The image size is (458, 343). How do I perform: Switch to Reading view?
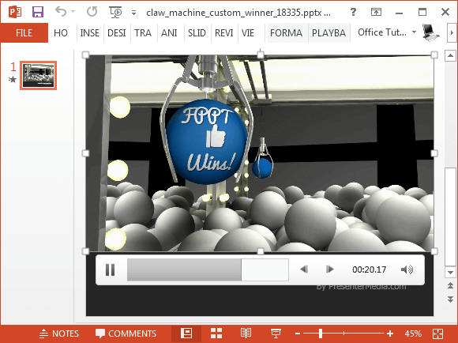[246, 334]
